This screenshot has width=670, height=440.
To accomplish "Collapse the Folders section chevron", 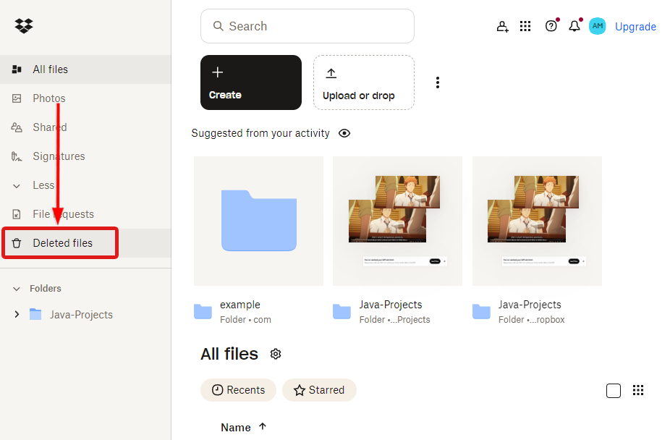I will pos(16,289).
